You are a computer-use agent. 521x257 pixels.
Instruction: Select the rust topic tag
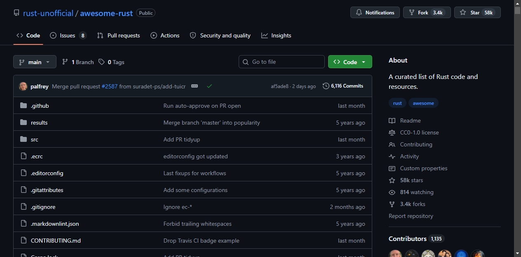pyautogui.click(x=397, y=103)
